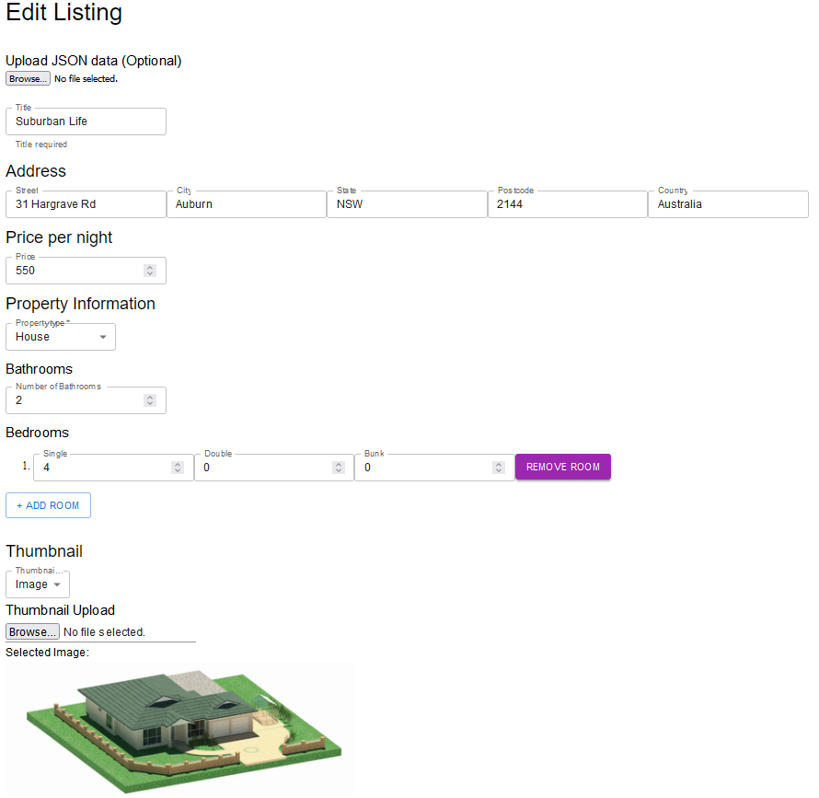Click the Bunk beds stepper arrows

(499, 468)
